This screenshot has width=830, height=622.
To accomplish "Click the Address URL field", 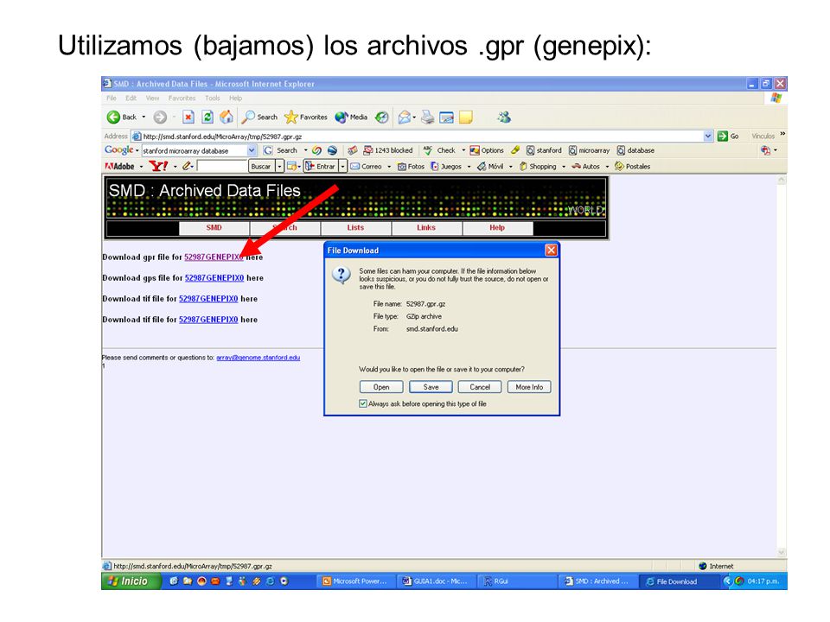I will pyautogui.click(x=417, y=136).
